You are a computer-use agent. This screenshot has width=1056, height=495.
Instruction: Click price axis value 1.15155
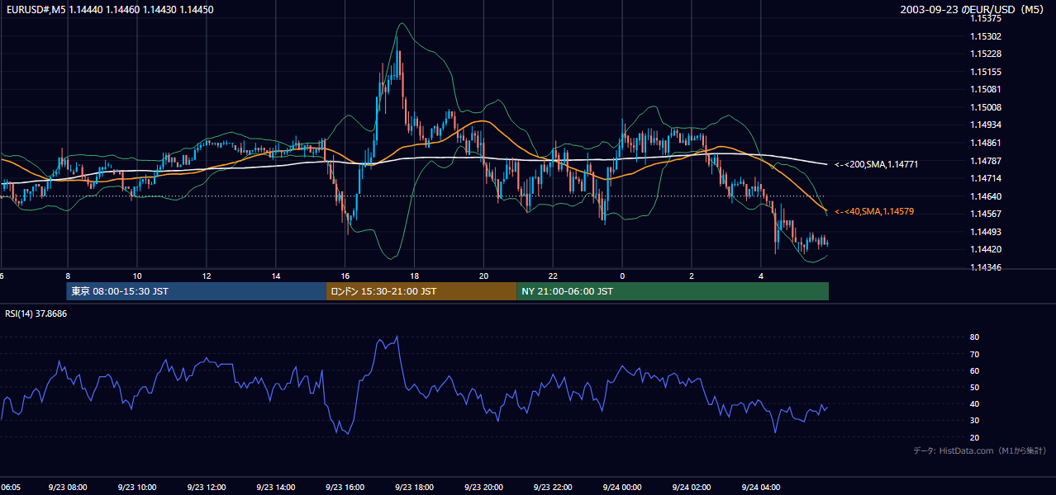click(985, 72)
